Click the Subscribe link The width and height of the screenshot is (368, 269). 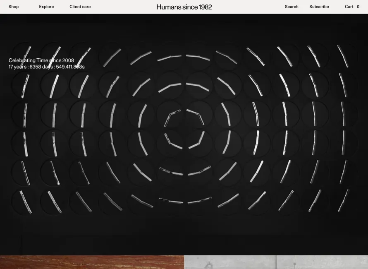click(319, 7)
